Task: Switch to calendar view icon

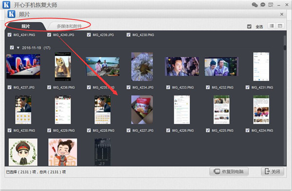Action: pyautogui.click(x=280, y=26)
